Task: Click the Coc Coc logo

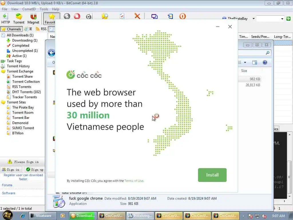Action: pos(84,75)
